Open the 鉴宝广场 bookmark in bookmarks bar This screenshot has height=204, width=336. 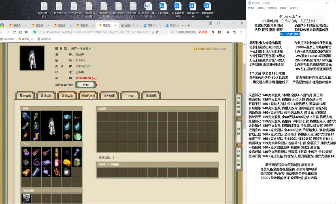pos(44,39)
